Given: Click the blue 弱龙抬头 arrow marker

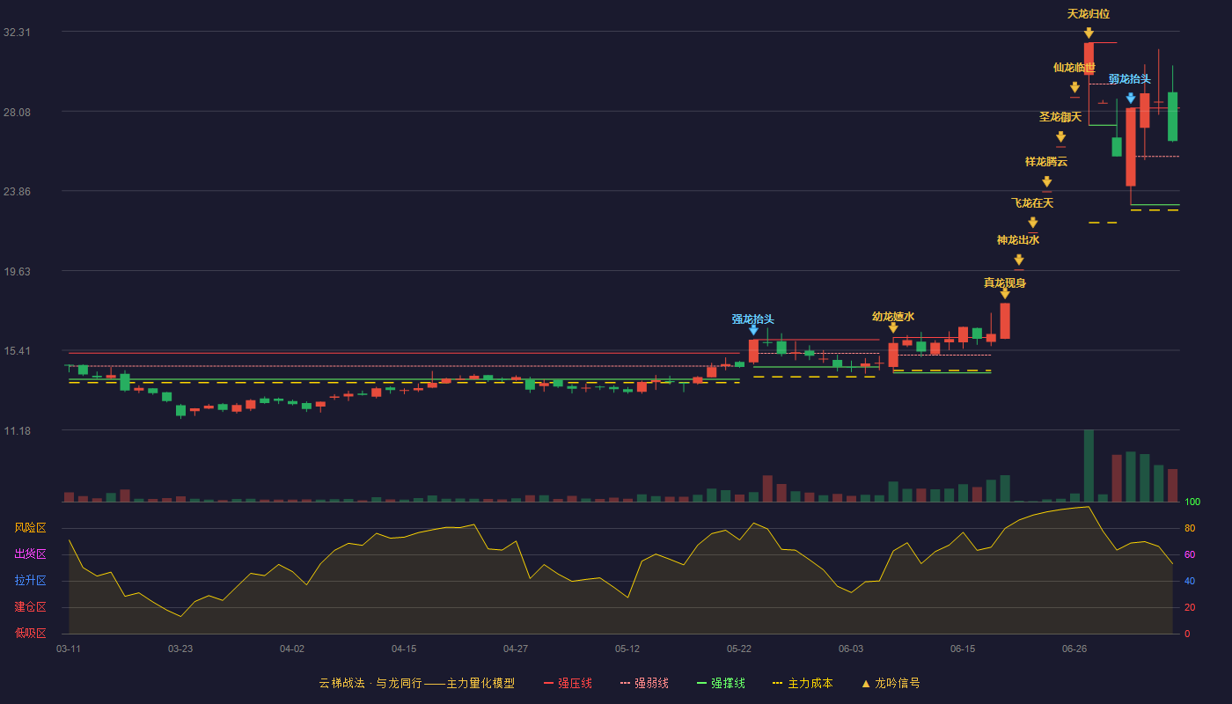Looking at the screenshot, I should click(x=1131, y=99).
